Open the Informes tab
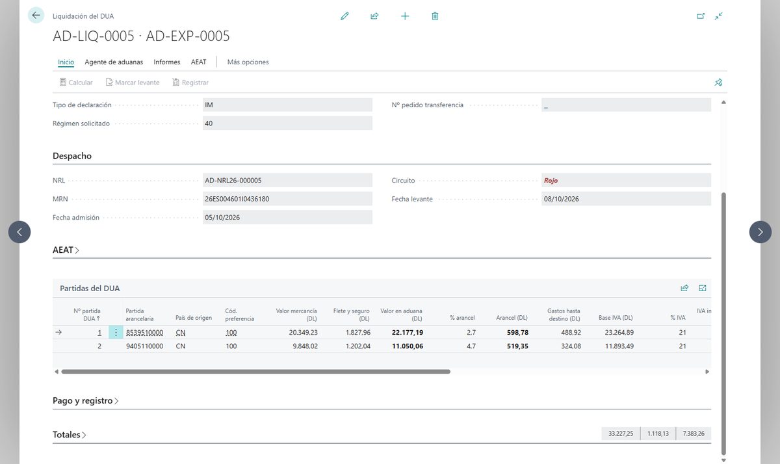 click(167, 62)
